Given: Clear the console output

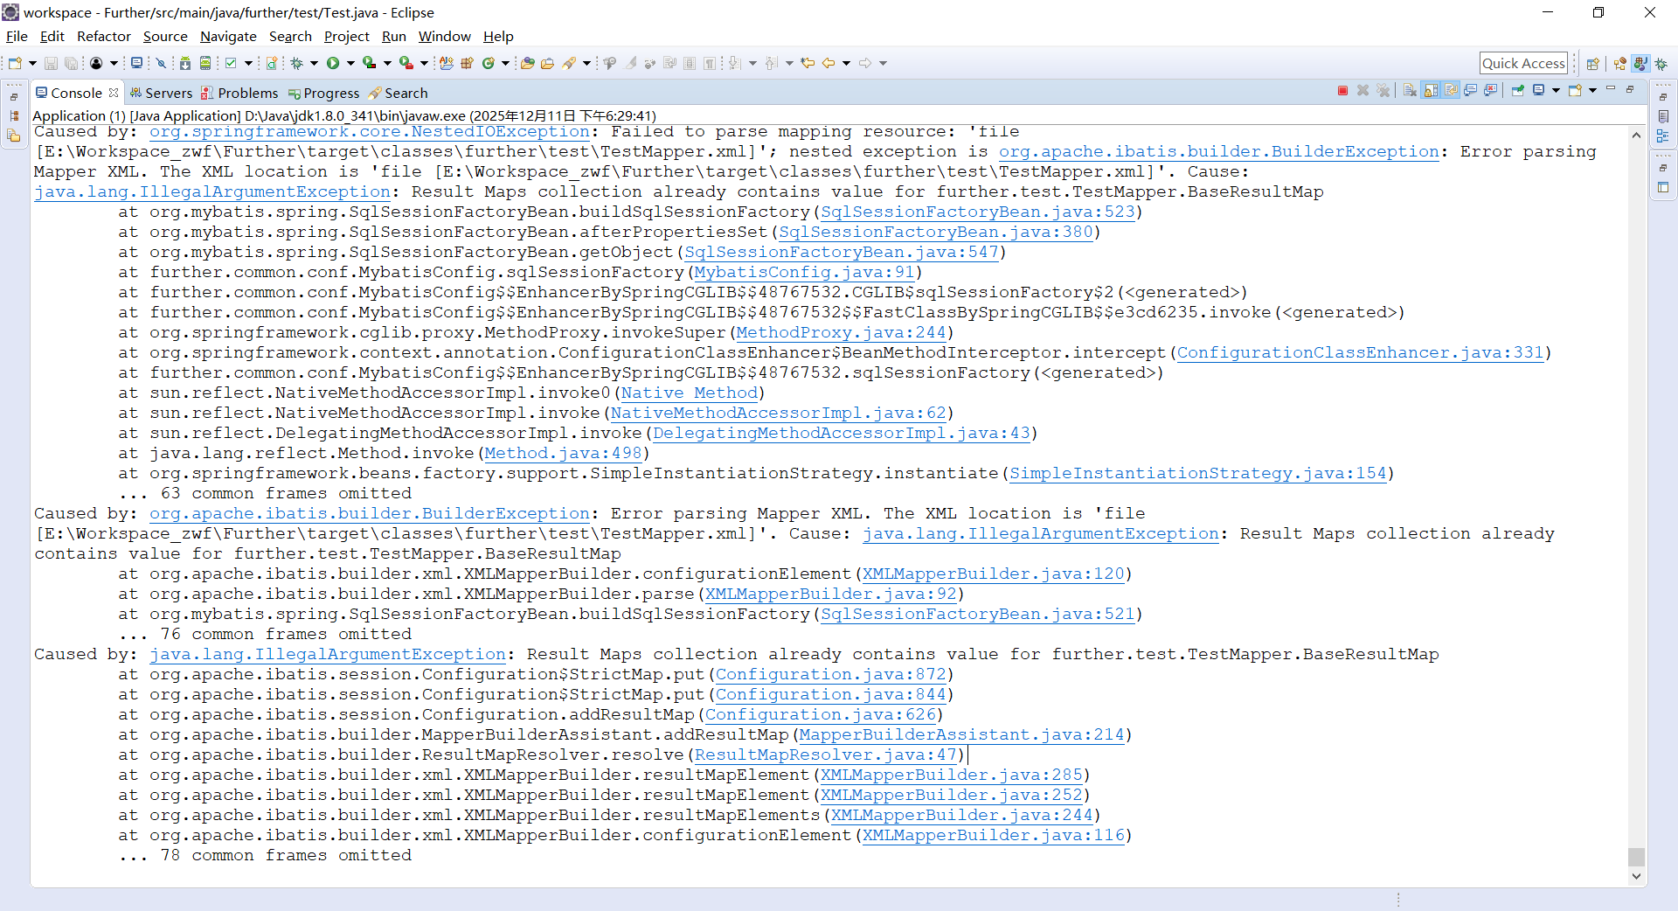Looking at the screenshot, I should (1409, 90).
